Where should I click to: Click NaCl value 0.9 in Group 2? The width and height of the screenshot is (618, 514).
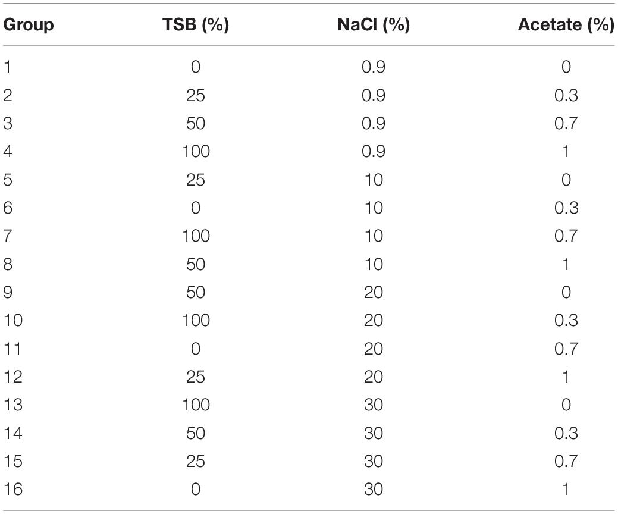(x=374, y=95)
